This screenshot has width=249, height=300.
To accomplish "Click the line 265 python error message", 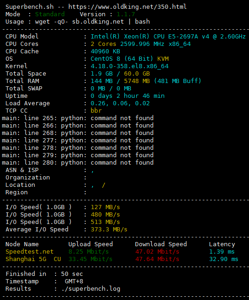I will tap(78, 118).
